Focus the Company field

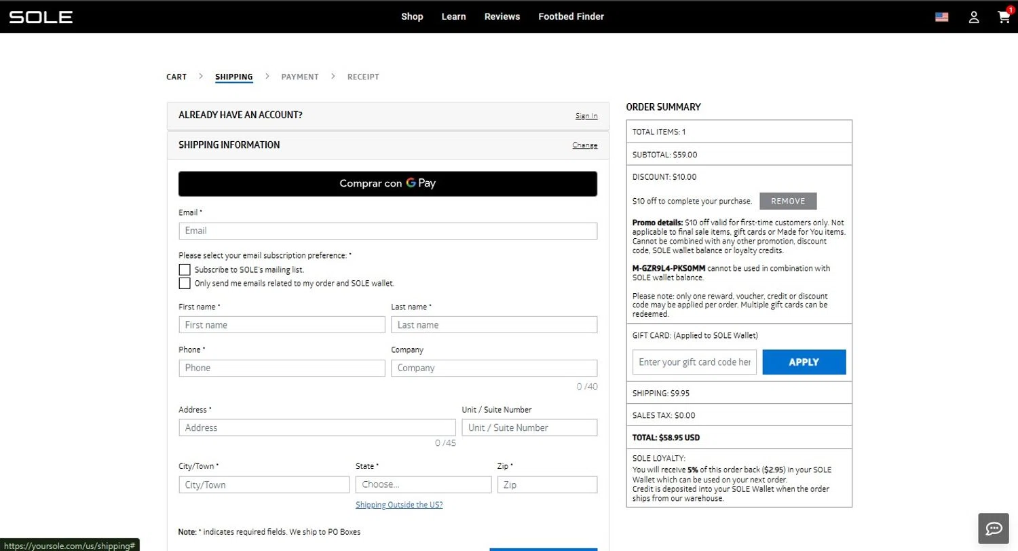(494, 368)
